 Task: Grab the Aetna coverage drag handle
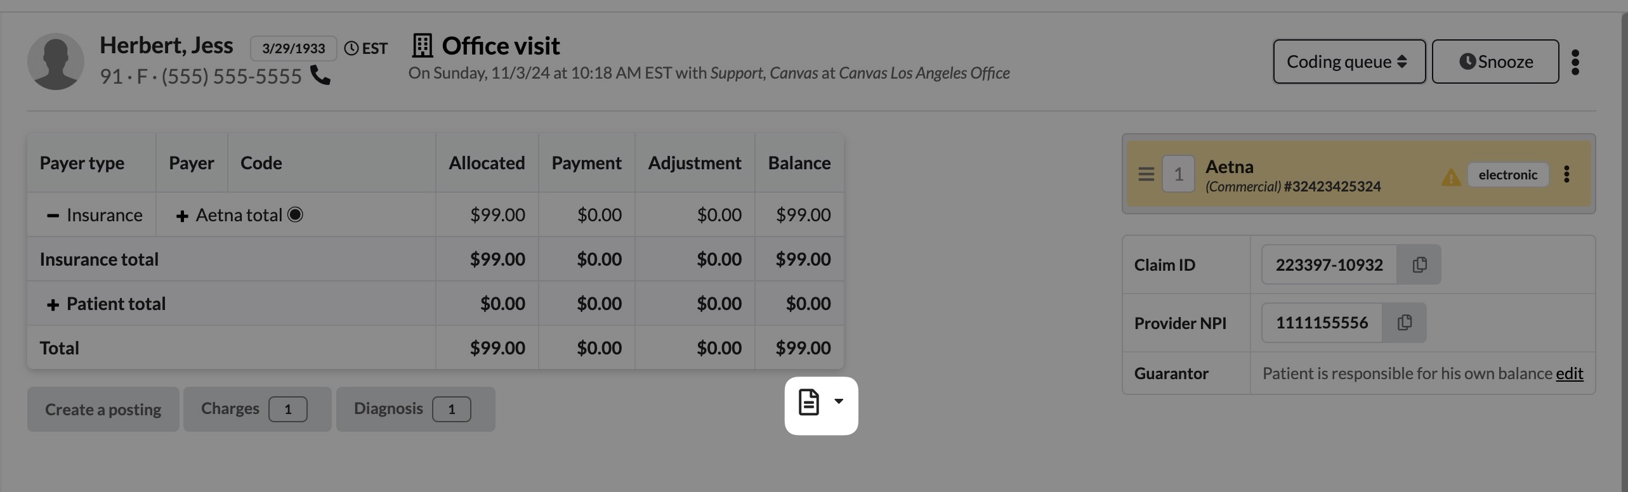pos(1146,174)
